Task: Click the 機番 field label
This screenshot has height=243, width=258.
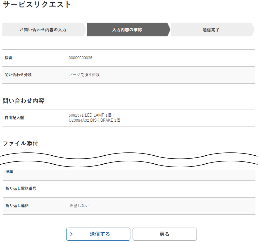Action: tap(9, 58)
